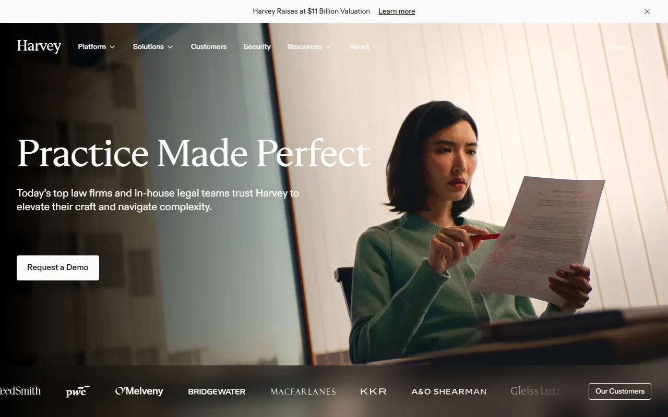Expand the Platform dropdown menu

[97, 46]
